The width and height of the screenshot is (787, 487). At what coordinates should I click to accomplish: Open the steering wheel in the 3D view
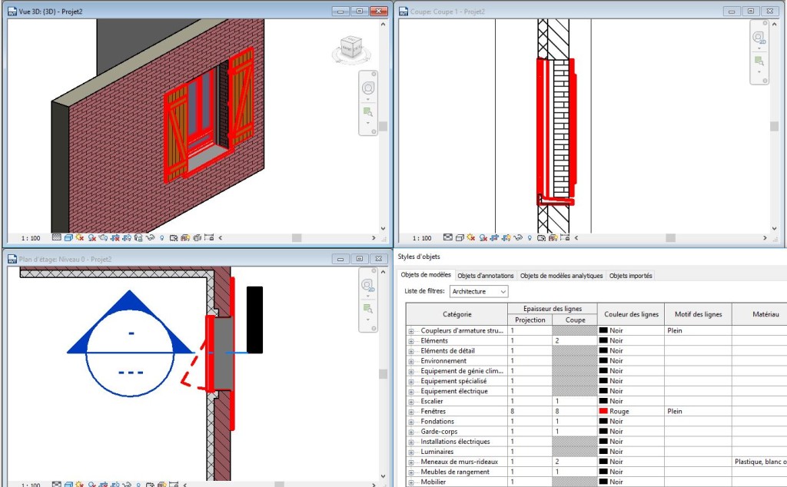pyautogui.click(x=367, y=87)
